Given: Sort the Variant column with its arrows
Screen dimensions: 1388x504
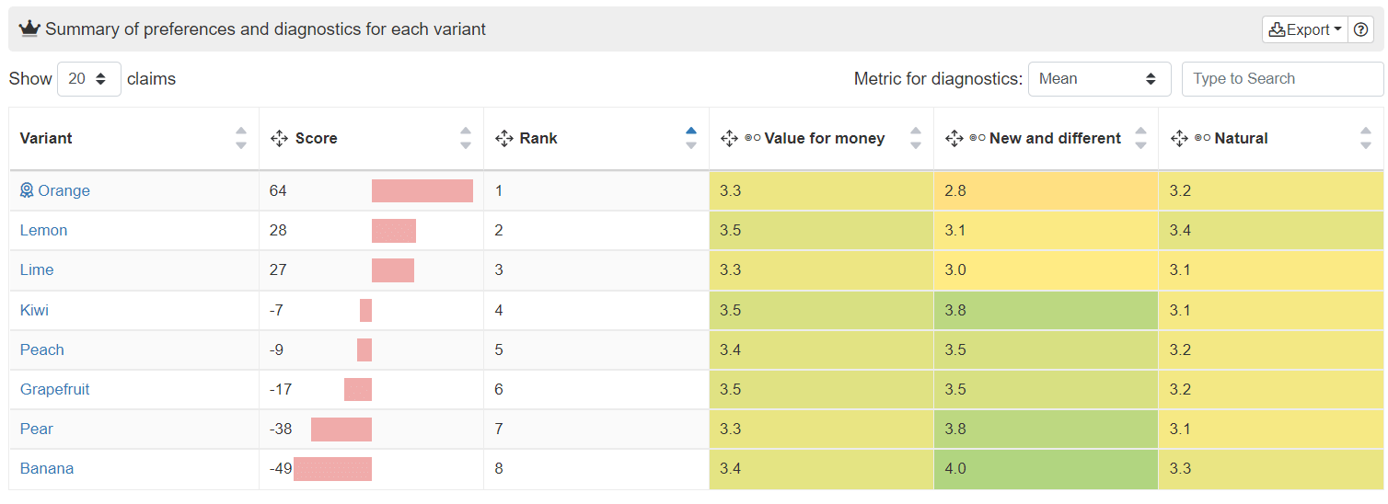Looking at the screenshot, I should point(241,138).
